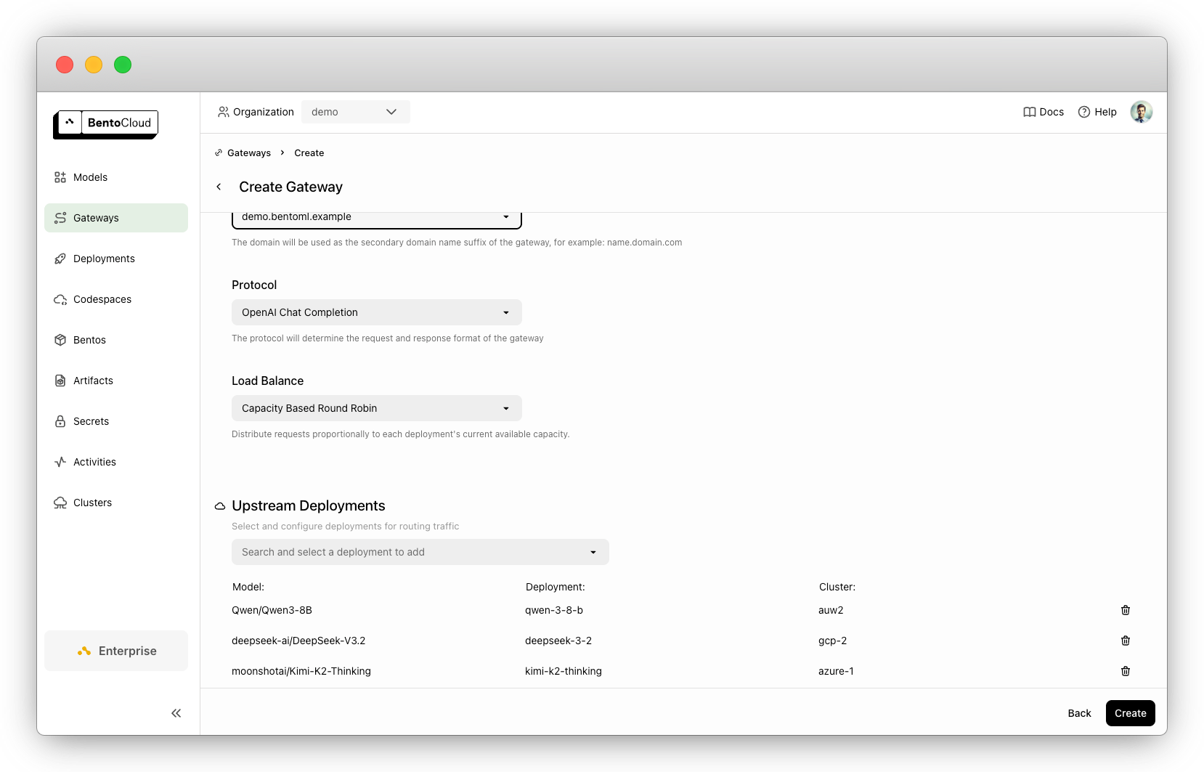Screen dimensions: 1204x772
Task: Open Gateways in the sidebar
Action: click(x=116, y=218)
